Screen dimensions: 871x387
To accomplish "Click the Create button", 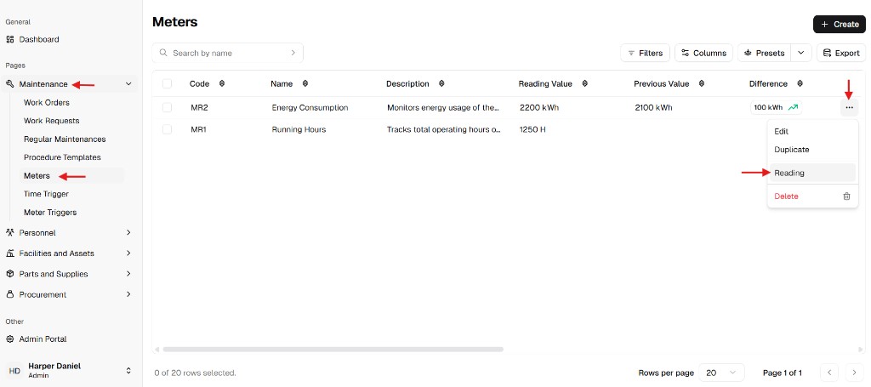I will (840, 24).
